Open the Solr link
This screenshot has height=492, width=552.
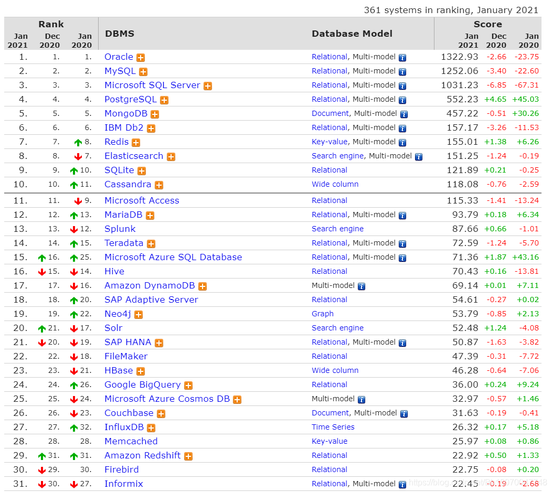point(113,328)
